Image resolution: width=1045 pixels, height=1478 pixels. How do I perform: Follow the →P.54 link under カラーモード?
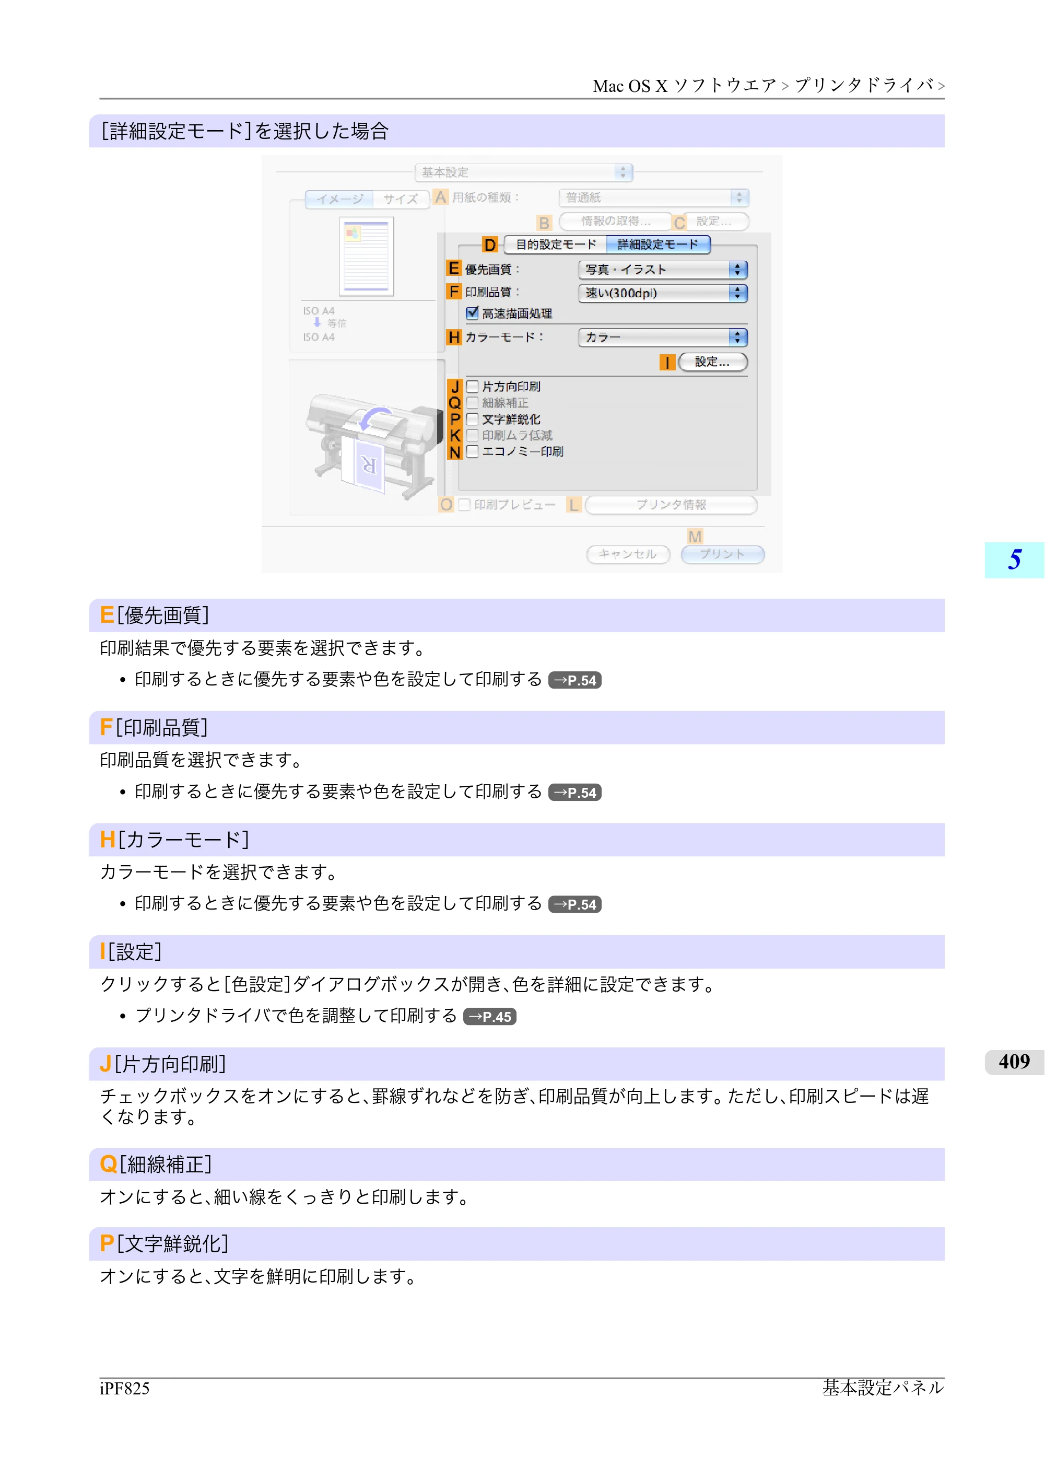(574, 904)
